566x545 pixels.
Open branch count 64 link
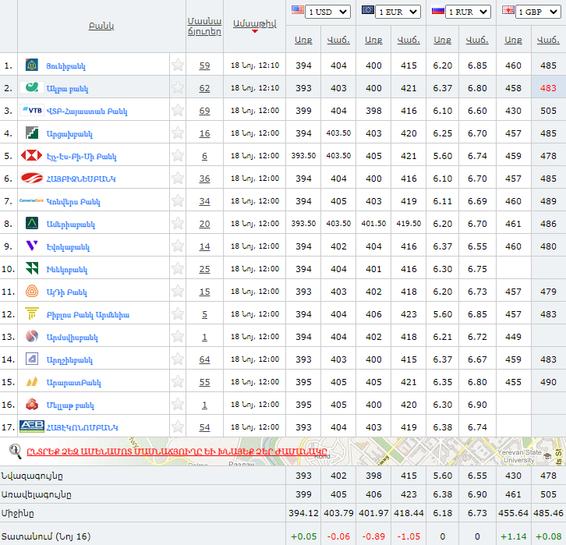point(204,359)
